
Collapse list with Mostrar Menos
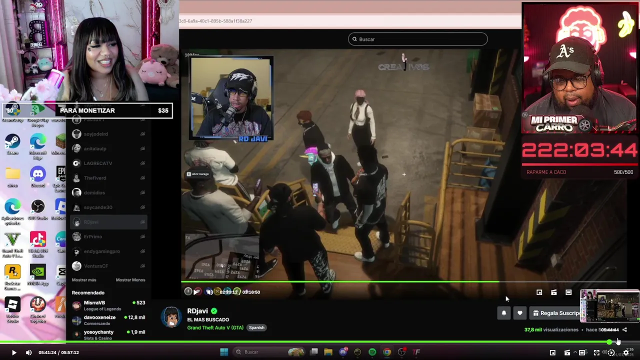click(130, 280)
